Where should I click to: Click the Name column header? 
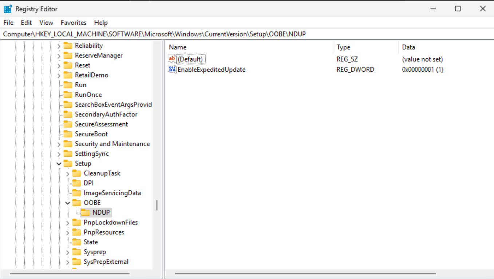(178, 47)
